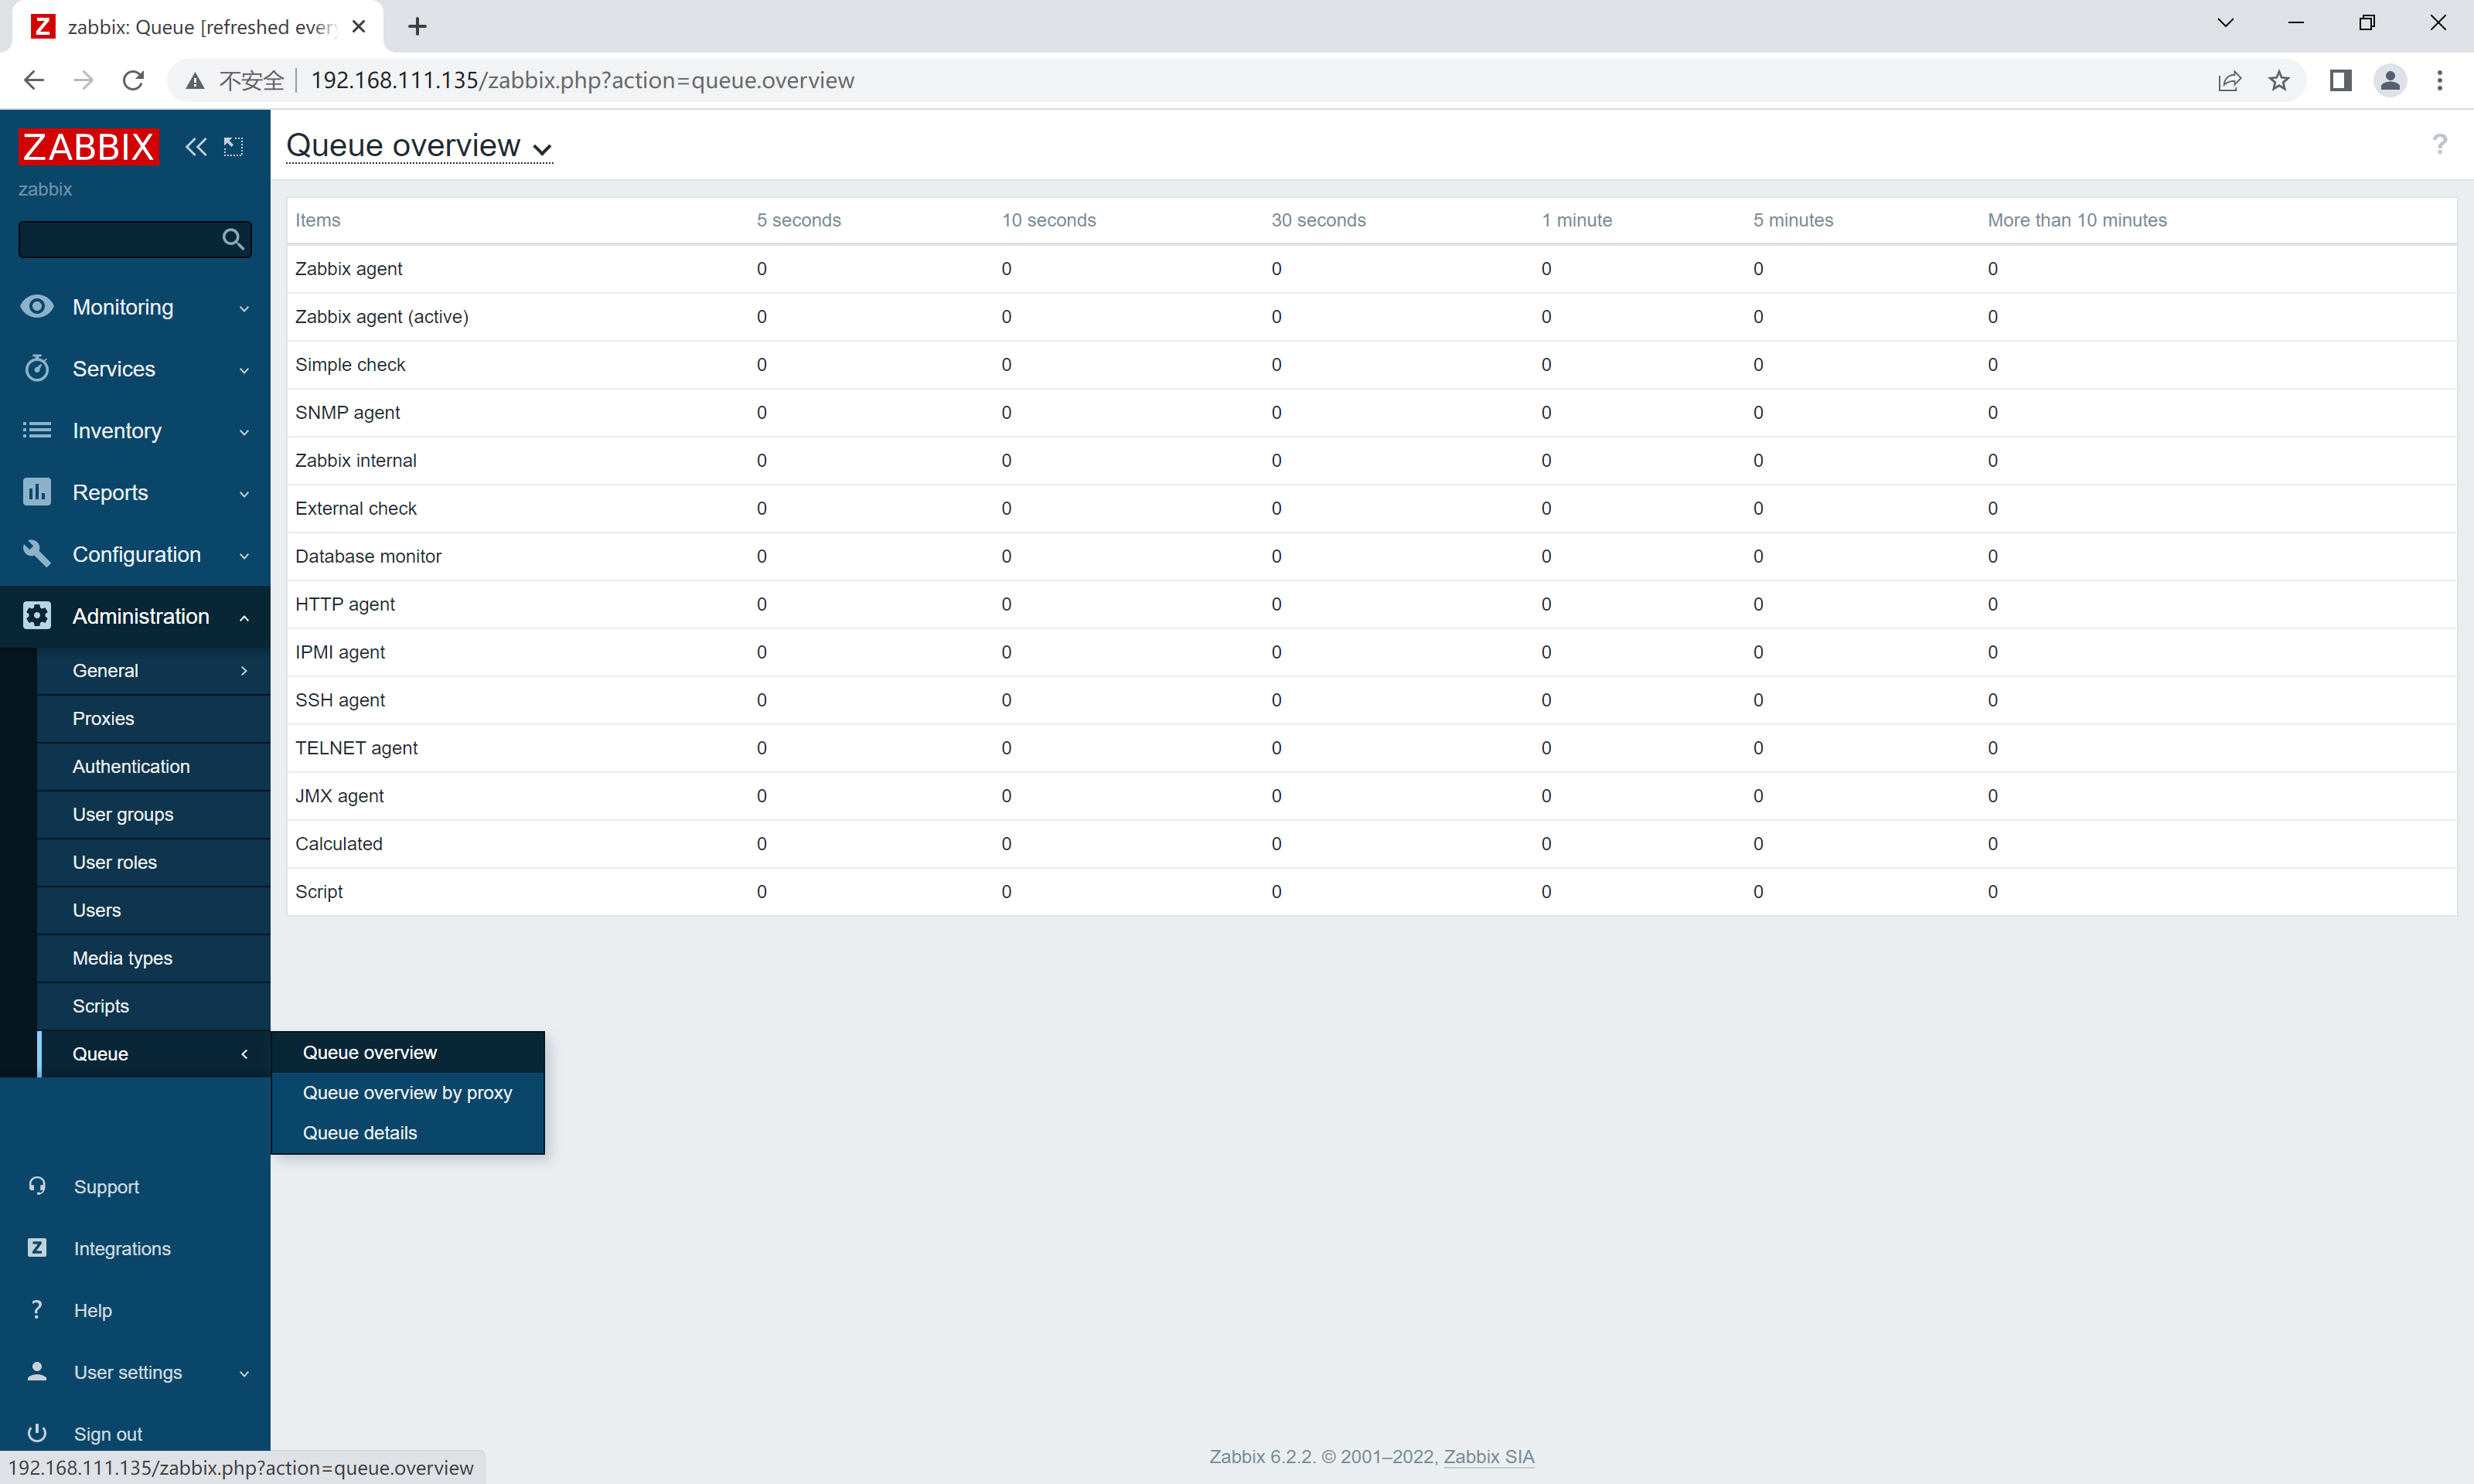Screen dimensions: 2474x1484
Task: Click the ZABBIX logo
Action: click(x=88, y=146)
